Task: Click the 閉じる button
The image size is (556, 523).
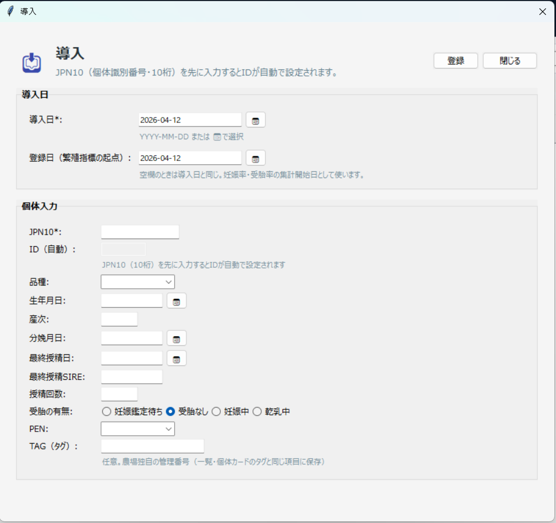Action: point(510,60)
